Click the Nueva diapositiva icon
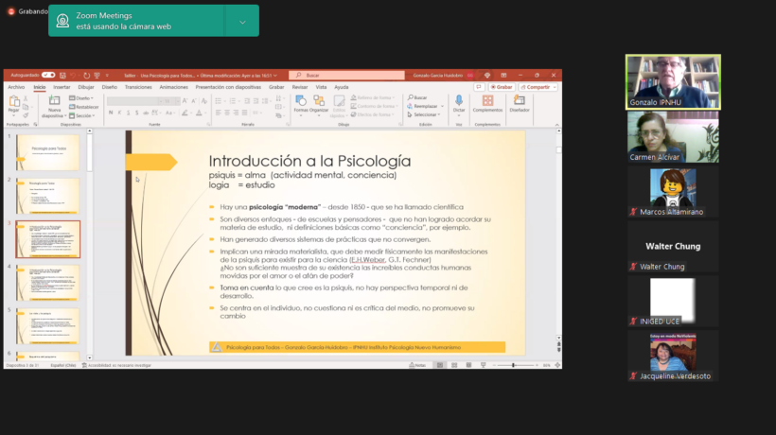The height and width of the screenshot is (435, 776). [55, 101]
